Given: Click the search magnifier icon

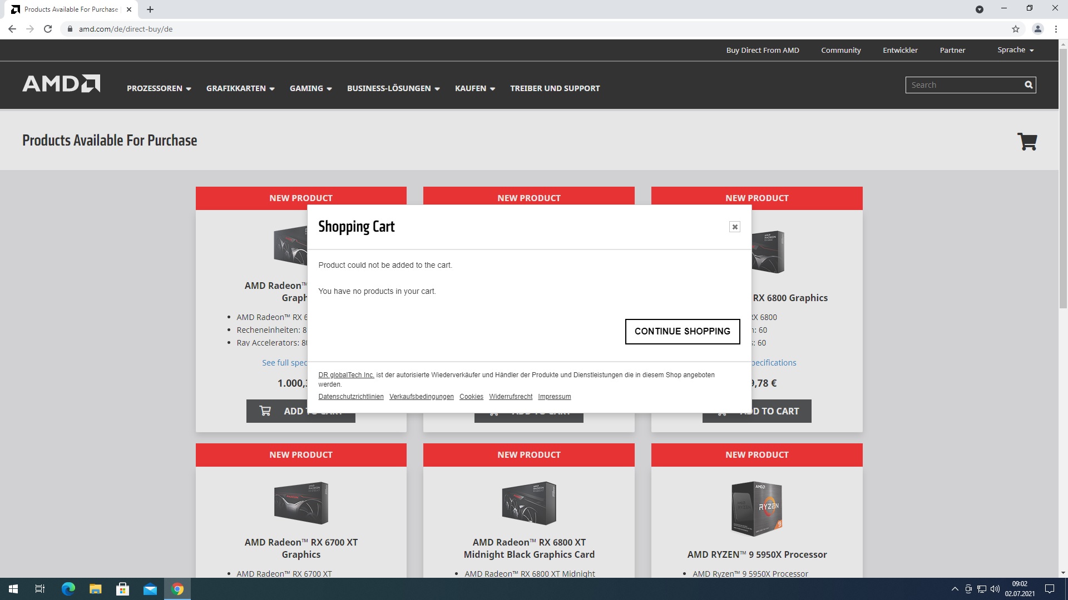Looking at the screenshot, I should pyautogui.click(x=1029, y=85).
